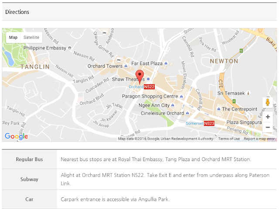This screenshot has height=209, width=279.
Task: Click the Orchard NS22 station label
Action: point(142,87)
